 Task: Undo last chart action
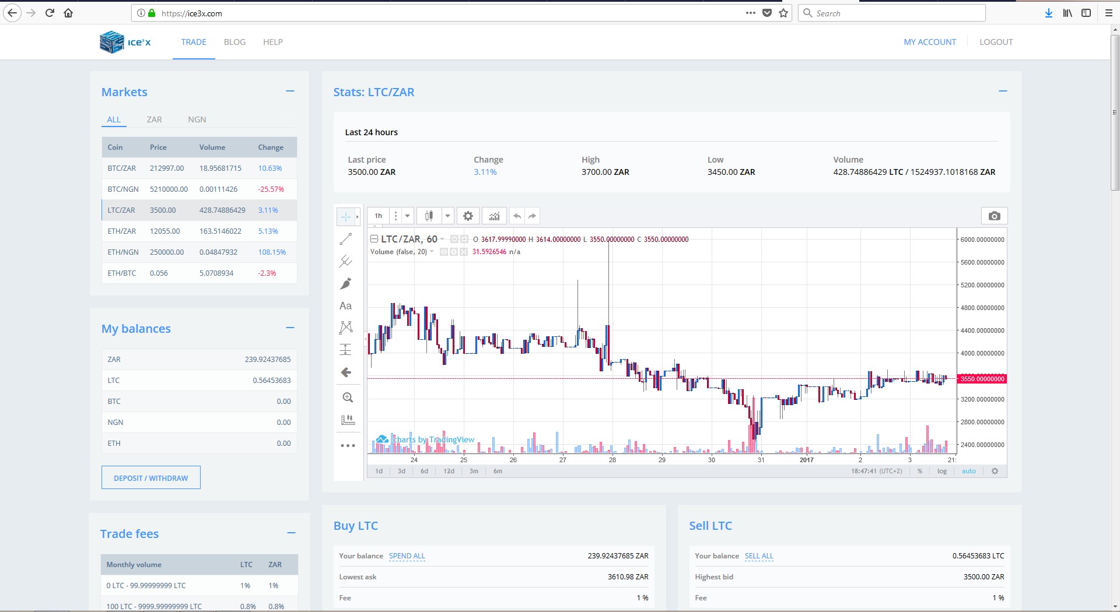click(517, 216)
